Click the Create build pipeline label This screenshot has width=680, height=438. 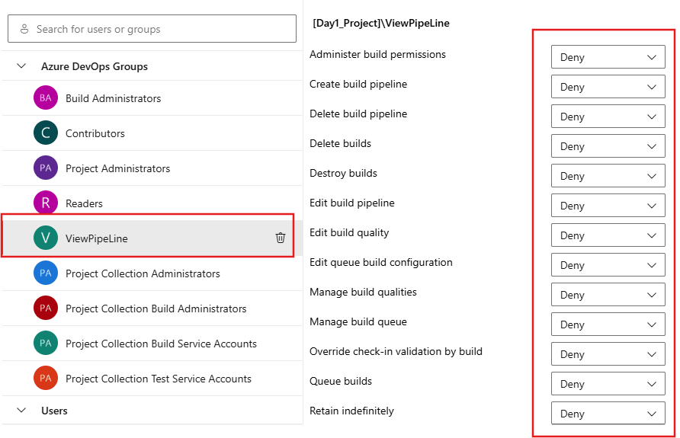[x=358, y=84]
